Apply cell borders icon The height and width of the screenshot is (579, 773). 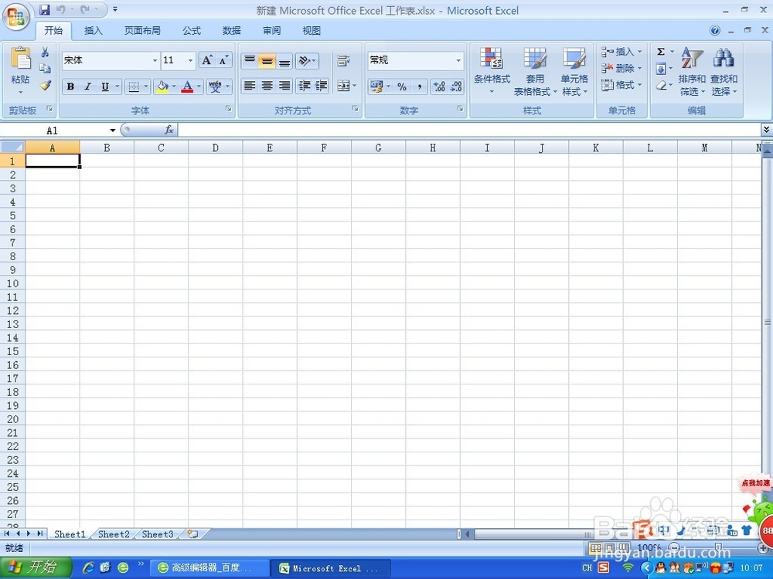(134, 86)
